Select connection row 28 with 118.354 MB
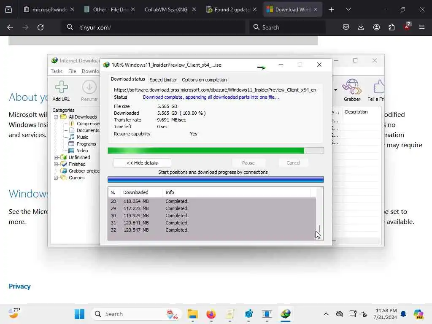The width and height of the screenshot is (432, 324). 212,201
